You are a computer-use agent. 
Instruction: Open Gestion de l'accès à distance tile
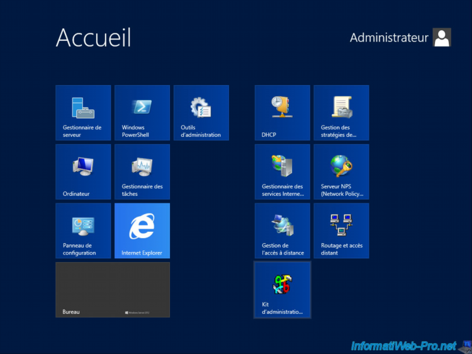point(283,231)
